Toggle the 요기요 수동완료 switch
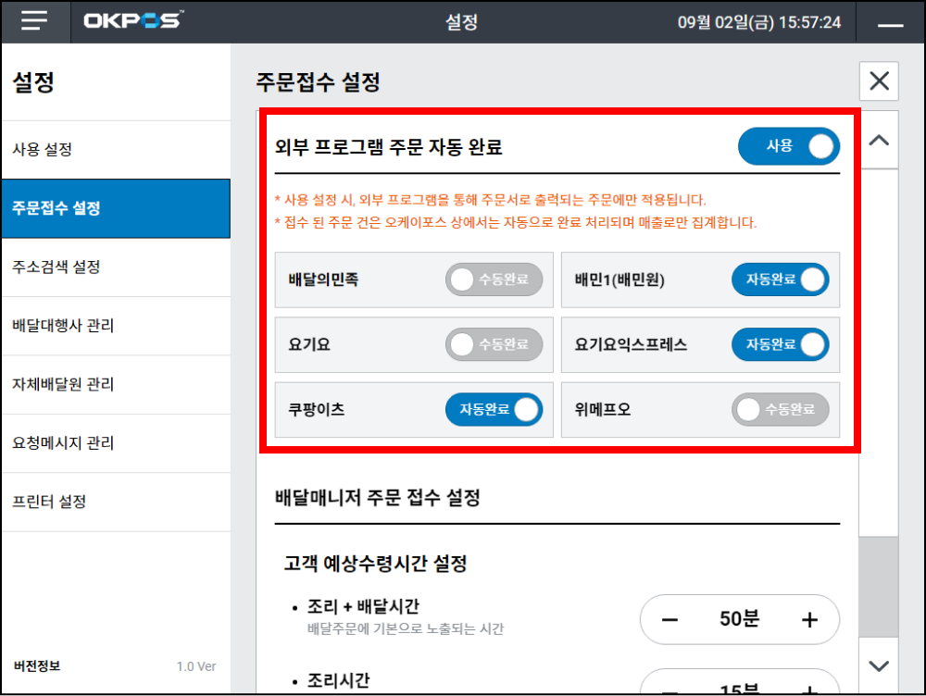 (x=494, y=345)
